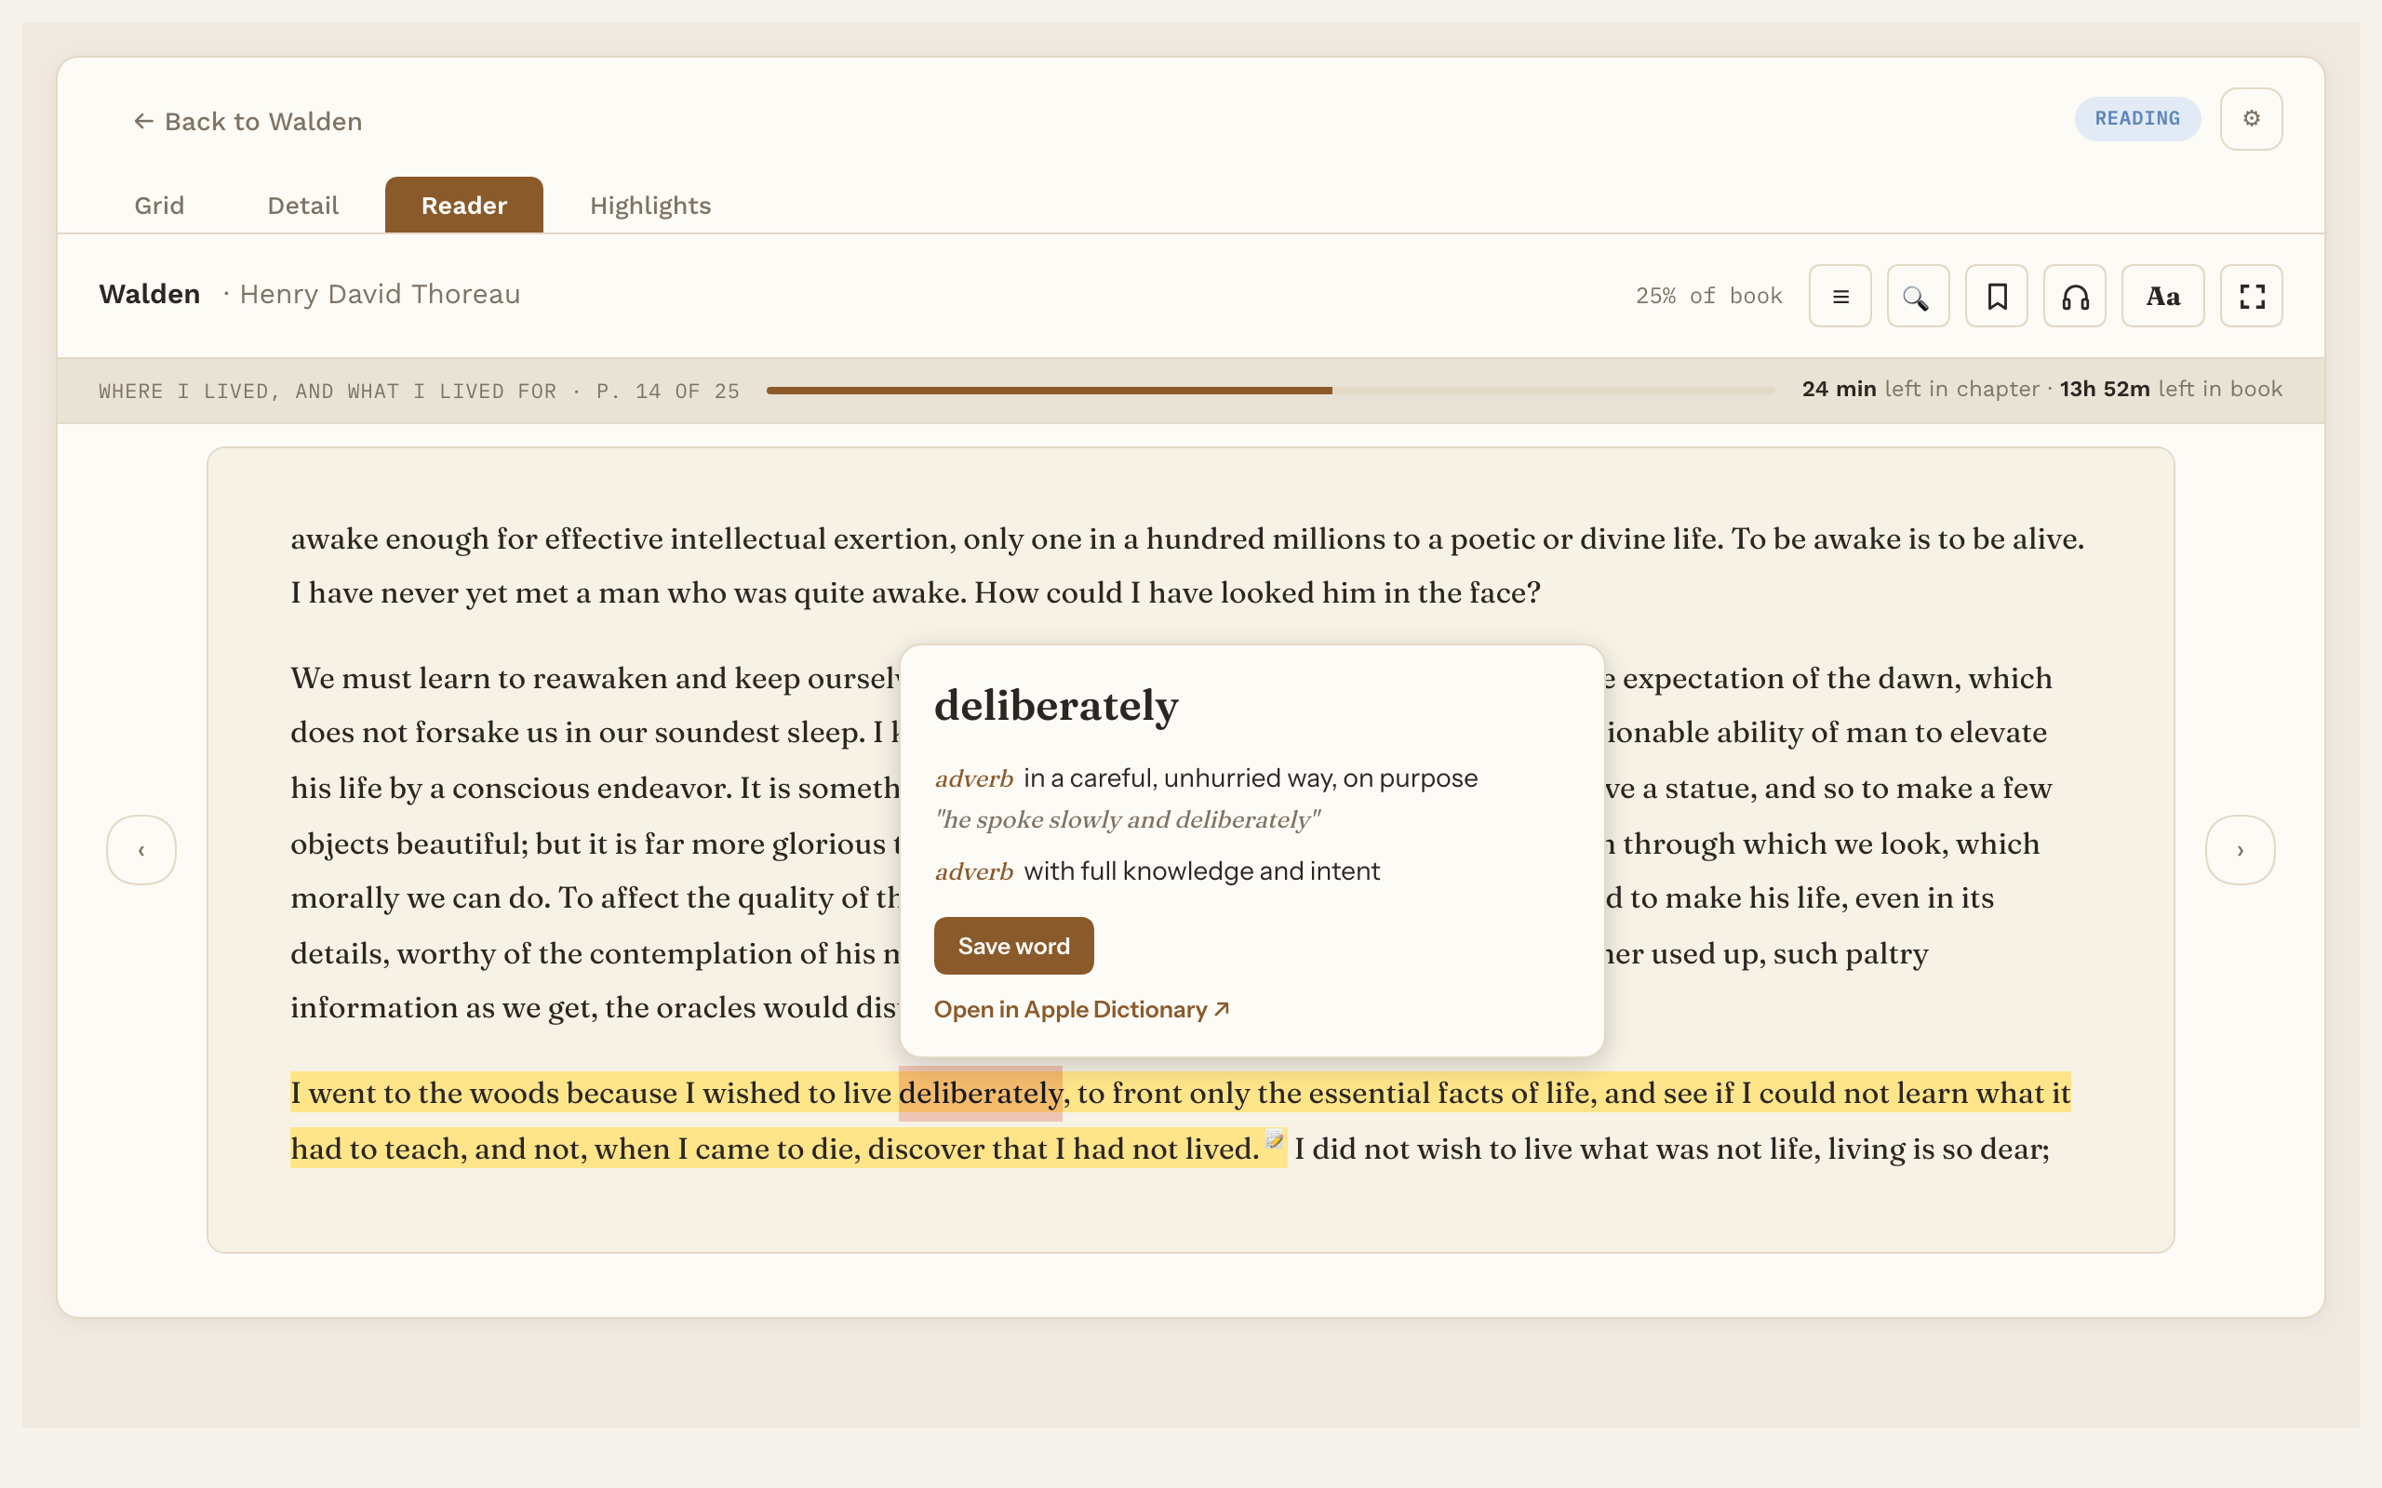Bookmark this page with bookmark icon
Viewport: 2382px width, 1488px height.
tap(1996, 297)
